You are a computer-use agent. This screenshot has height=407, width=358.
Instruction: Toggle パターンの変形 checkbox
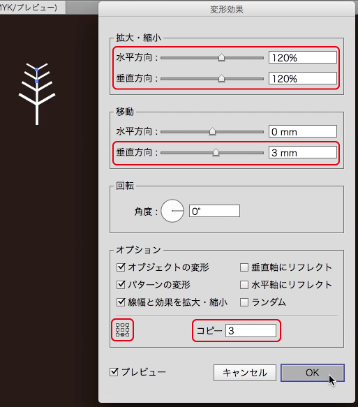(x=121, y=285)
